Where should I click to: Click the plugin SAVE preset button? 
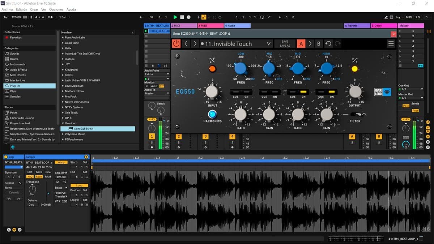pyautogui.click(x=285, y=42)
